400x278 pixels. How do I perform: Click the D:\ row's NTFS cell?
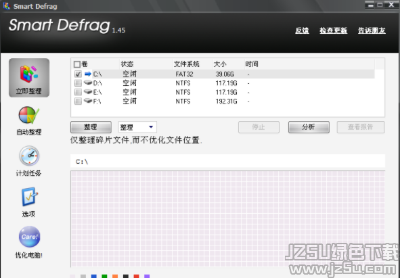(183, 83)
